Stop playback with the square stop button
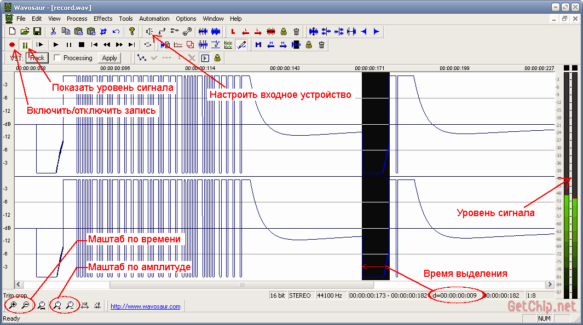583x325 pixels. [82, 45]
